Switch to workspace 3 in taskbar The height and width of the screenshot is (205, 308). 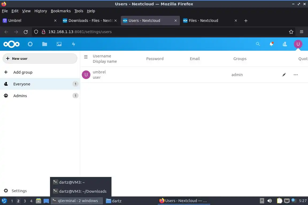[25, 201]
